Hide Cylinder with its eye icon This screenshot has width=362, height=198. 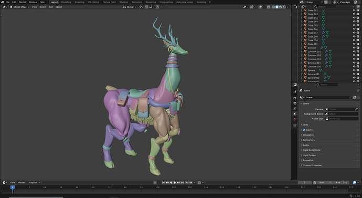(354, 48)
